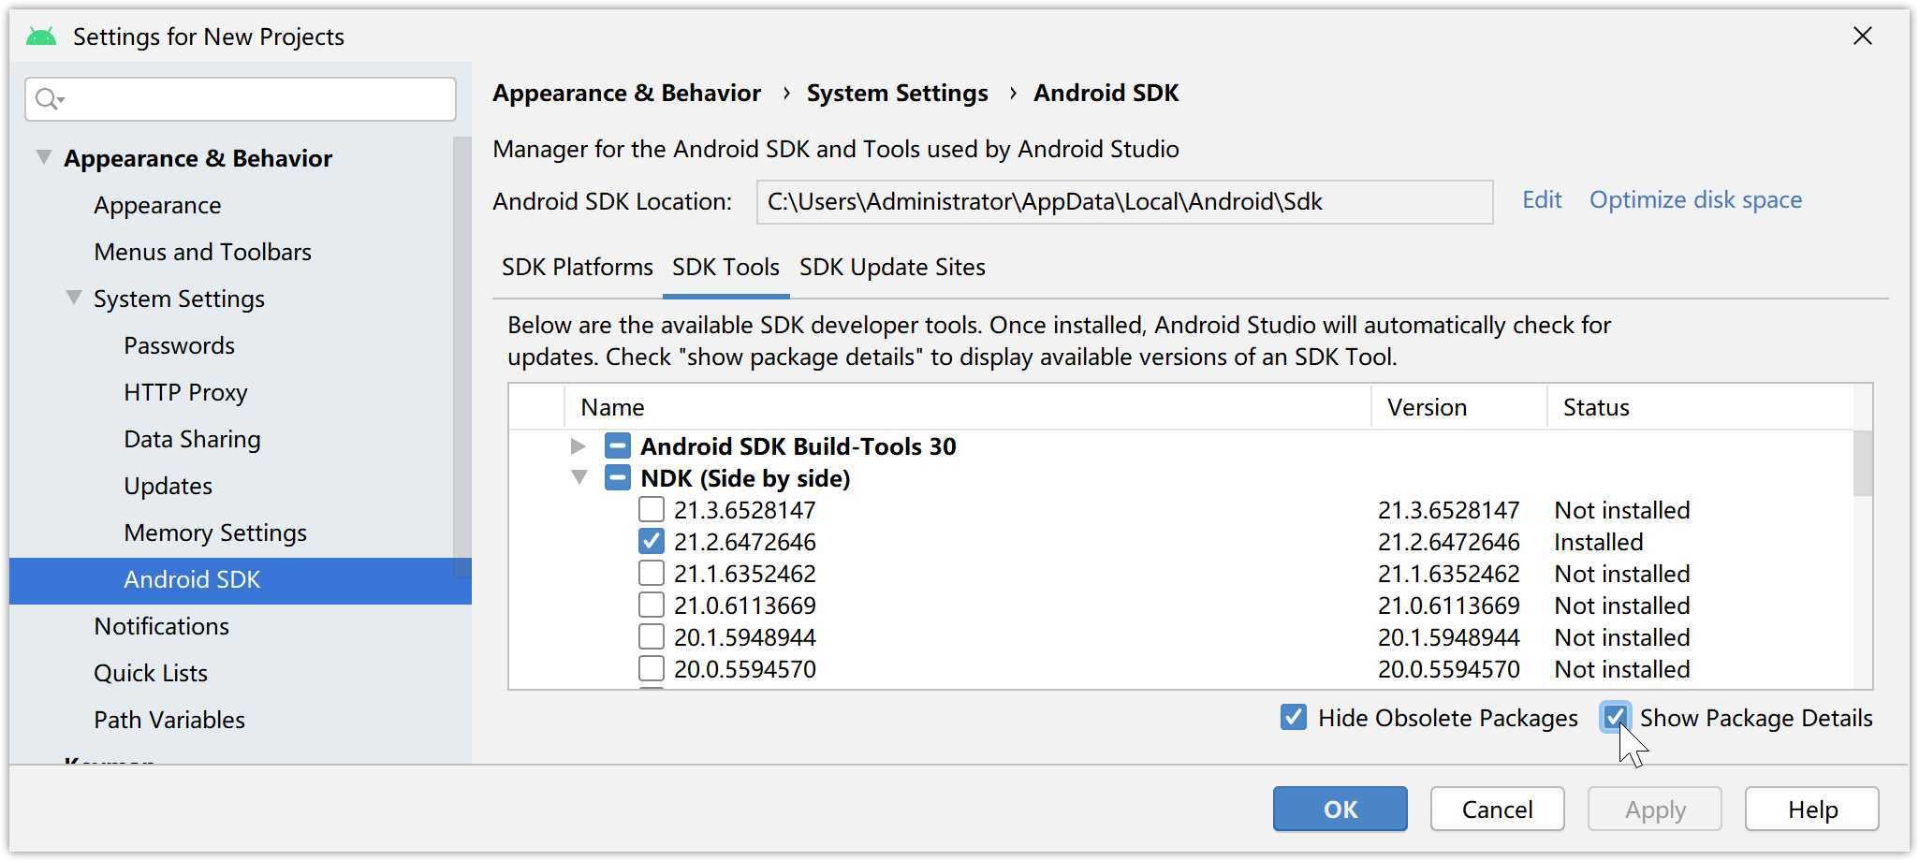Click the search magnifier icon in settings
The image size is (1919, 861).
(48, 98)
